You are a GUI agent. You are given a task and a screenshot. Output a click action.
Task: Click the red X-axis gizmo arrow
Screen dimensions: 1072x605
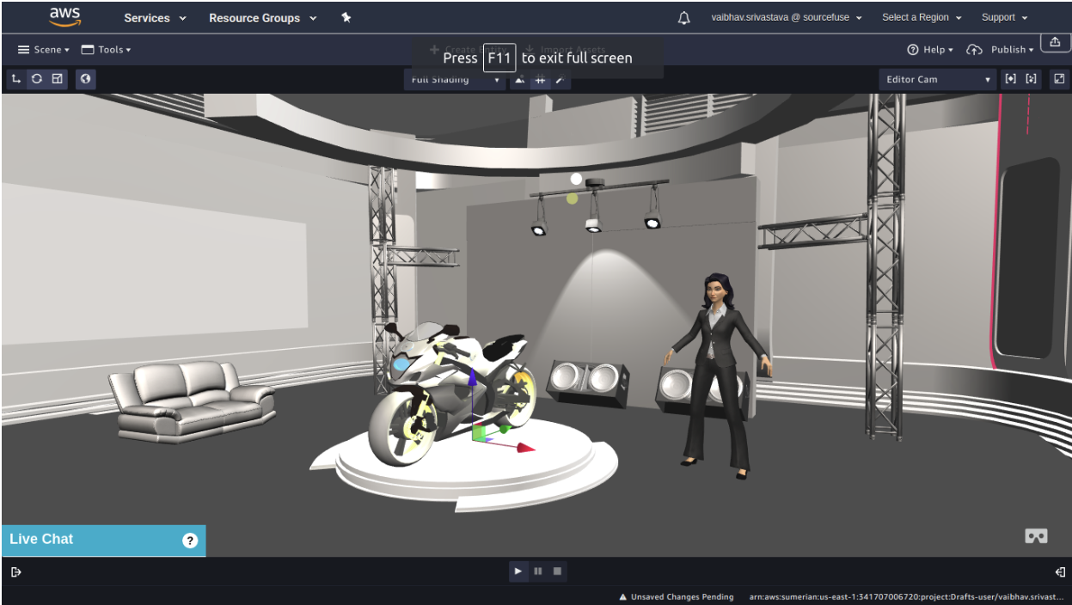(x=525, y=448)
